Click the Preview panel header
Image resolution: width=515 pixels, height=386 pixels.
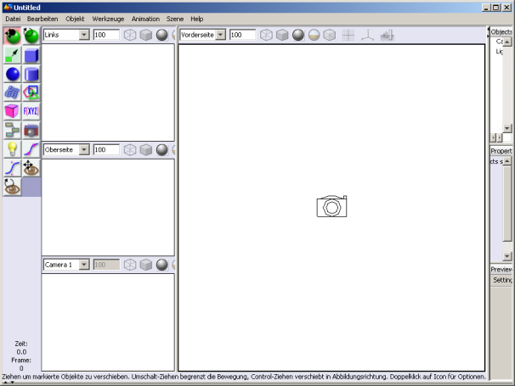pyautogui.click(x=501, y=269)
